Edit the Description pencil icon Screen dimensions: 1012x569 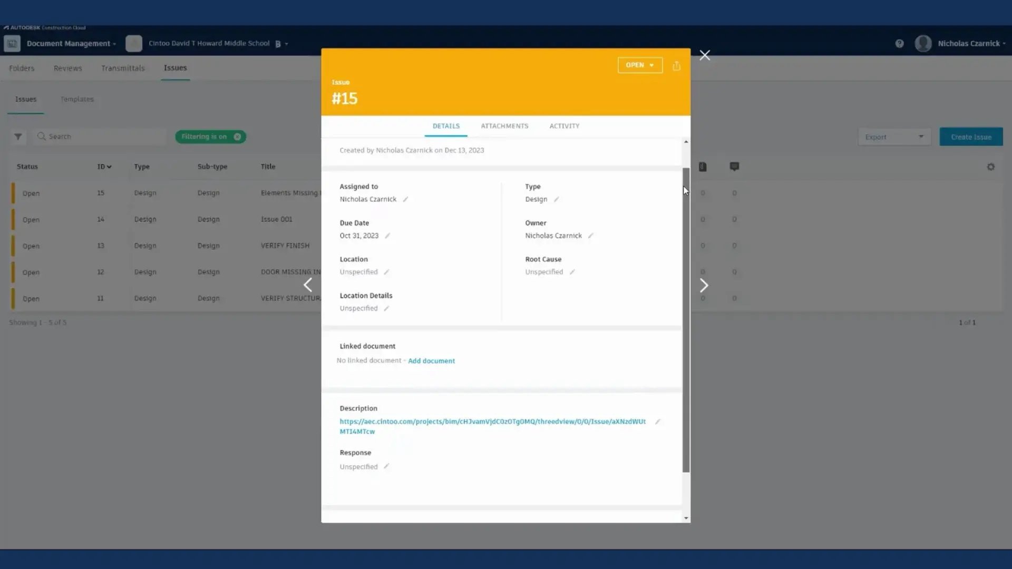[x=657, y=422]
